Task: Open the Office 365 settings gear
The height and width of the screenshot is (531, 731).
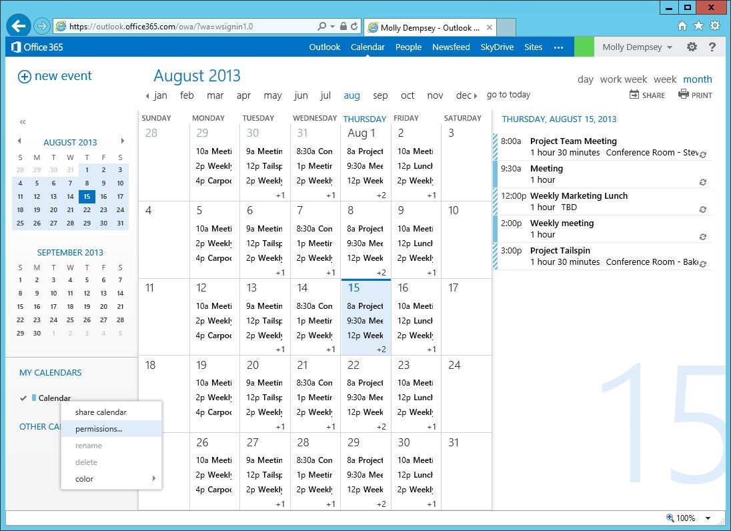Action: point(692,47)
